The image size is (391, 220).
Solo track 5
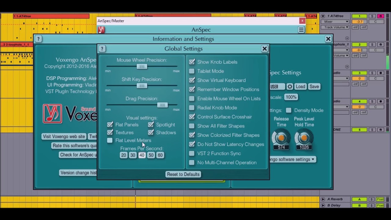pyautogui.click(x=372, y=130)
